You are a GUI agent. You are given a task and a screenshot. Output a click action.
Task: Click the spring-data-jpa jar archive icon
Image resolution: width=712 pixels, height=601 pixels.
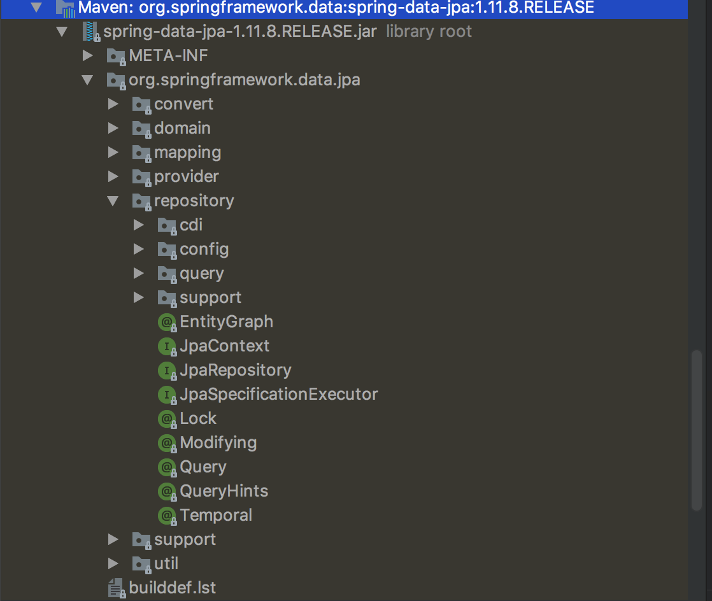(x=92, y=32)
